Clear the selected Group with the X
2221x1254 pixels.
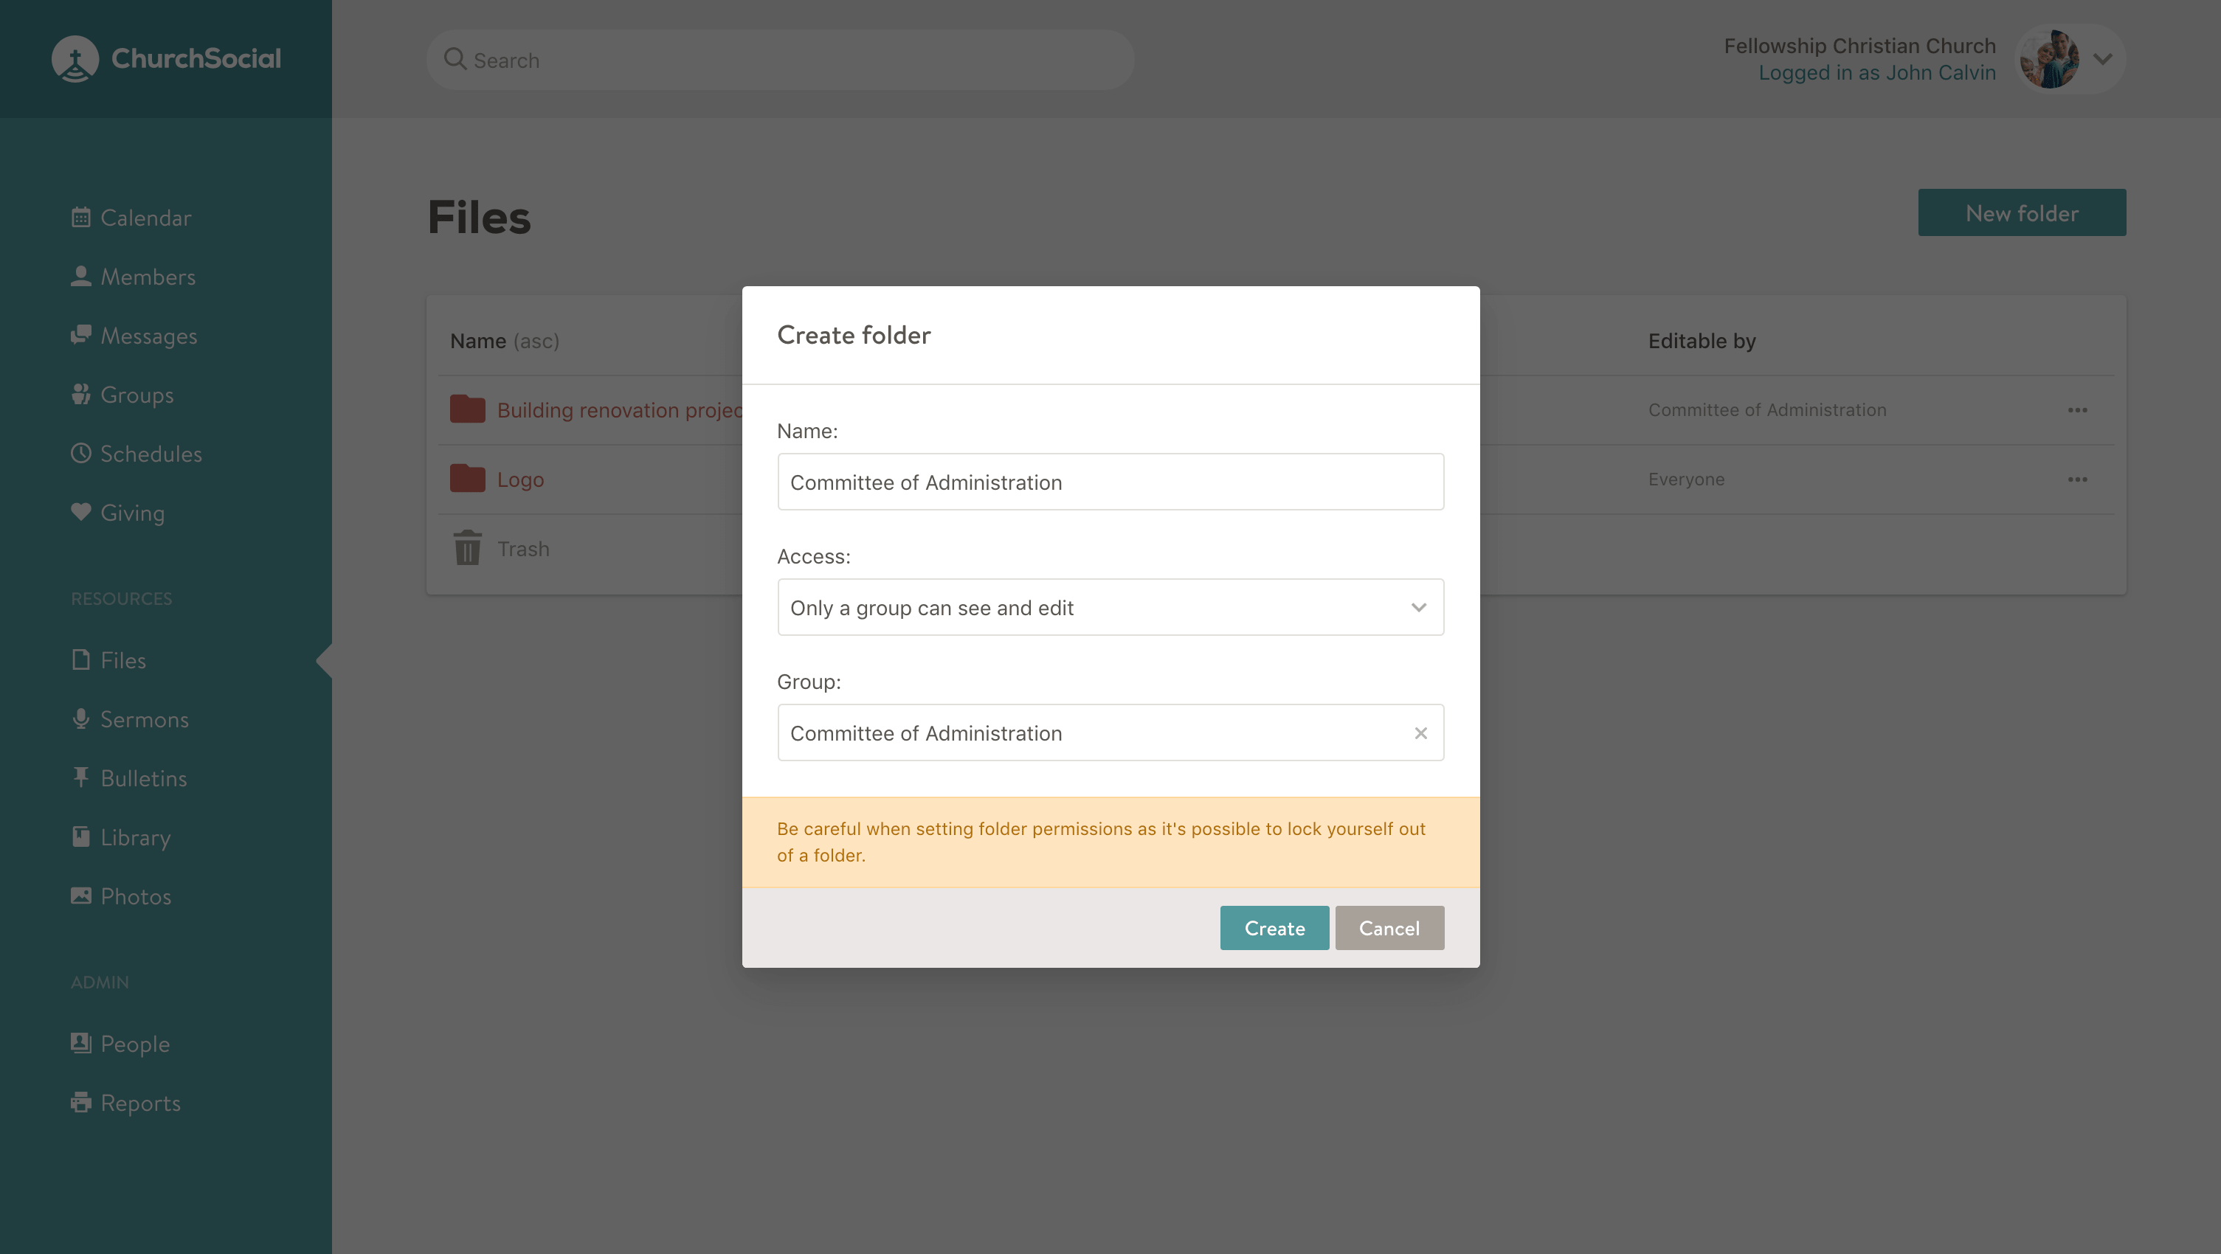pyautogui.click(x=1420, y=732)
